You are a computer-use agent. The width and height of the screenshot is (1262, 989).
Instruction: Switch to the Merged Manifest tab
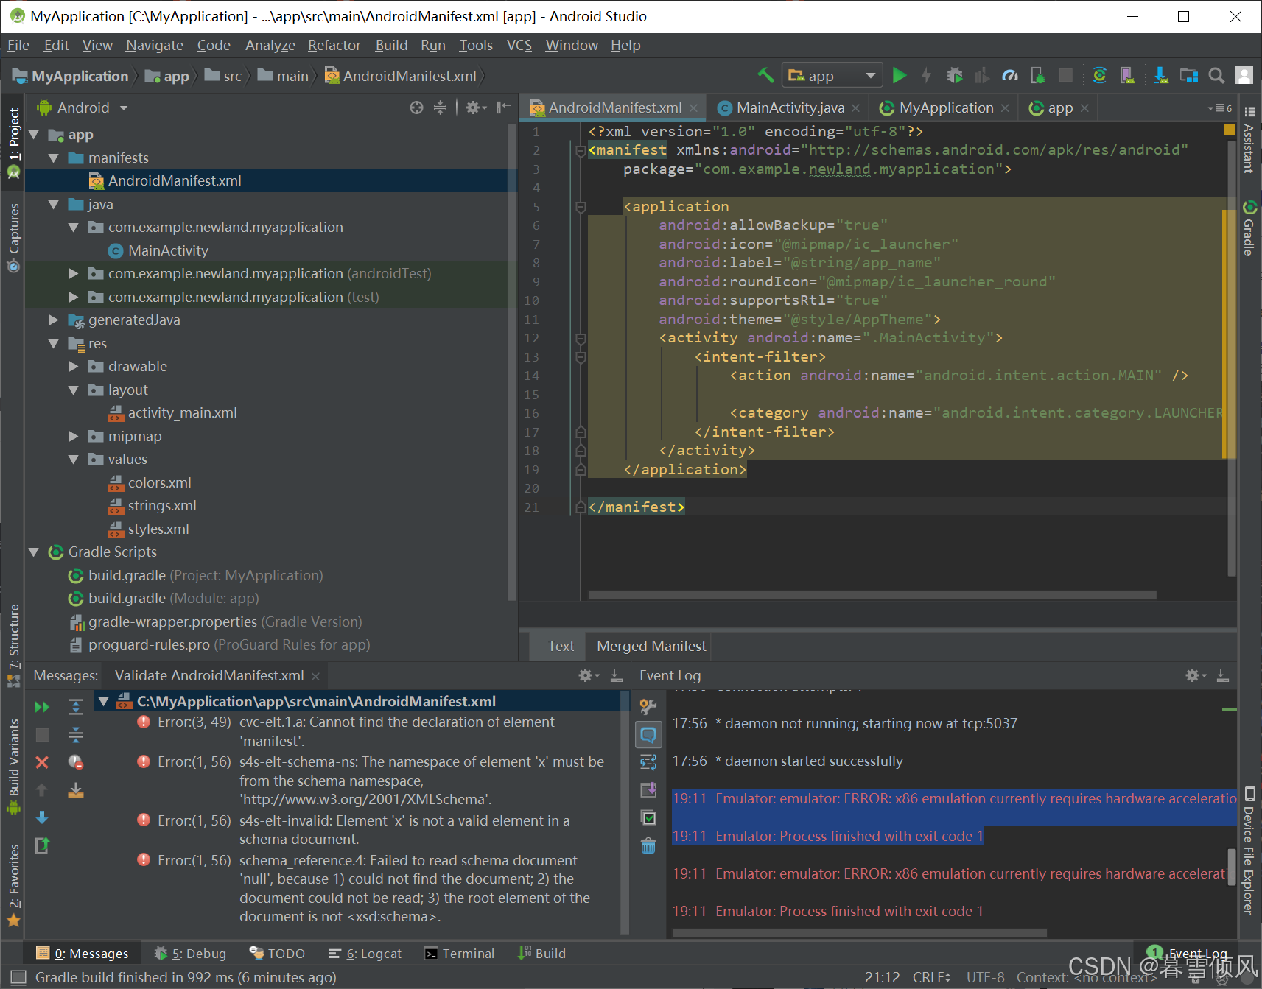point(651,646)
